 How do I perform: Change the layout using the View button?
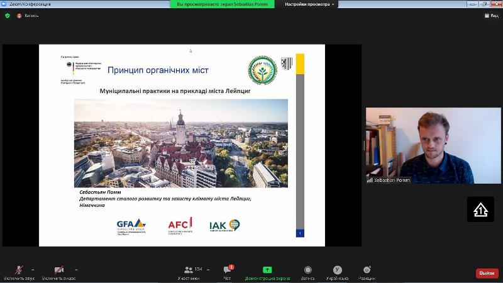490,16
